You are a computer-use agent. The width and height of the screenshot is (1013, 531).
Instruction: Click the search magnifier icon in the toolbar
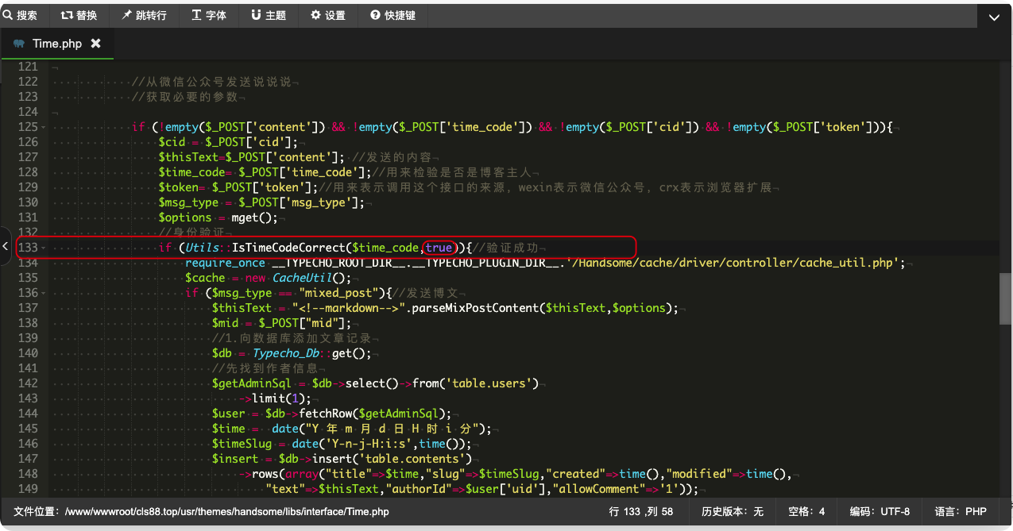click(x=7, y=15)
